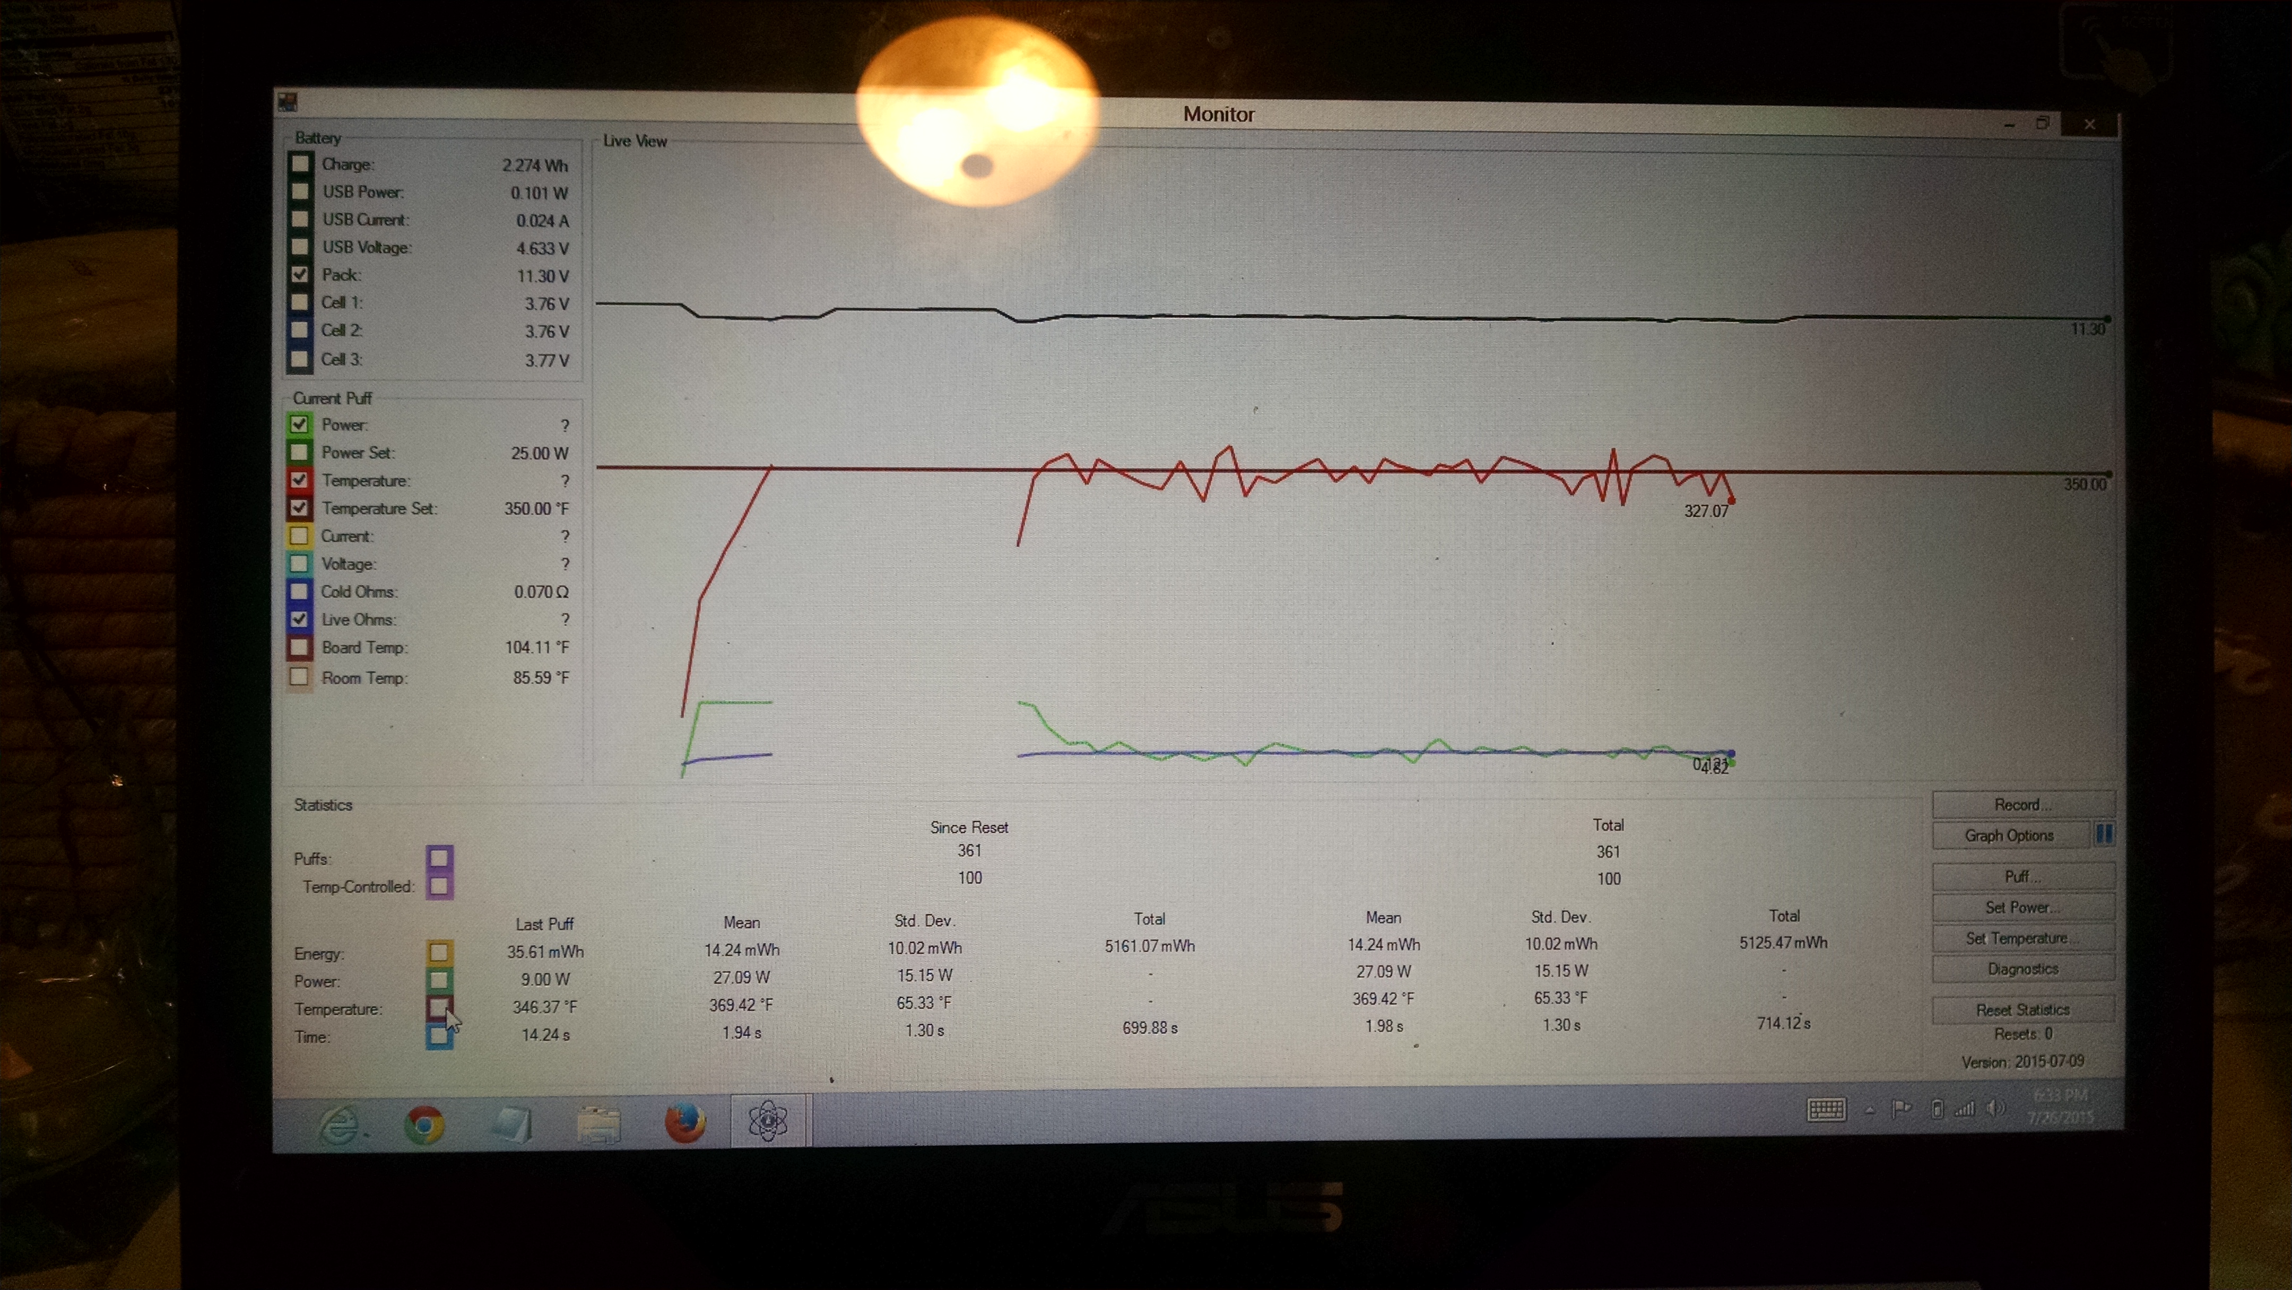Uncheck the Pack voltage checkbox
Screen dimensions: 2292x1290
coord(300,274)
